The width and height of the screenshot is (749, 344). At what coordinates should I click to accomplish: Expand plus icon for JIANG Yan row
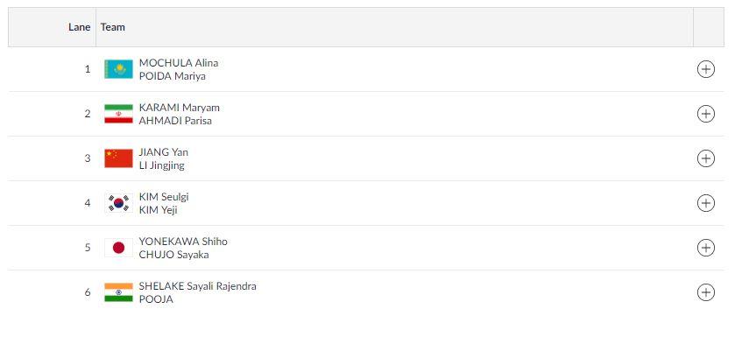pos(705,158)
